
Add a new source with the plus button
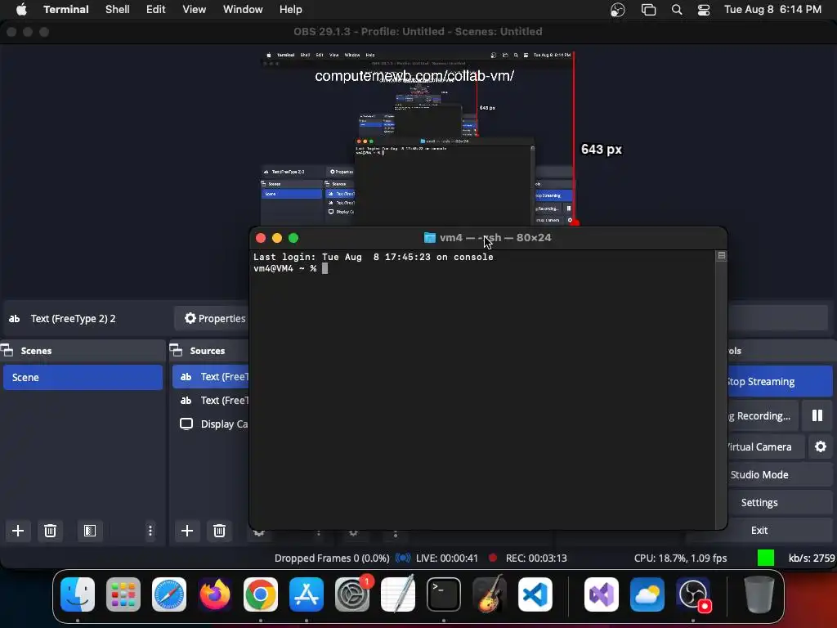pyautogui.click(x=187, y=531)
